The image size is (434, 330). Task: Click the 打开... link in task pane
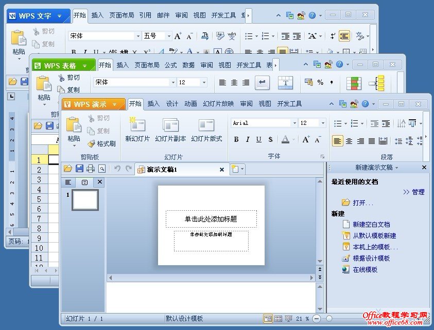[363, 203]
